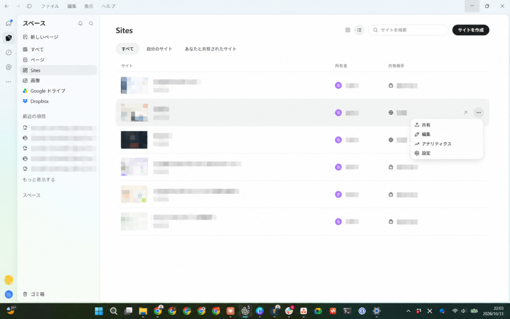
Task: Click the search magnifier in the スペース header
Action: click(x=91, y=23)
